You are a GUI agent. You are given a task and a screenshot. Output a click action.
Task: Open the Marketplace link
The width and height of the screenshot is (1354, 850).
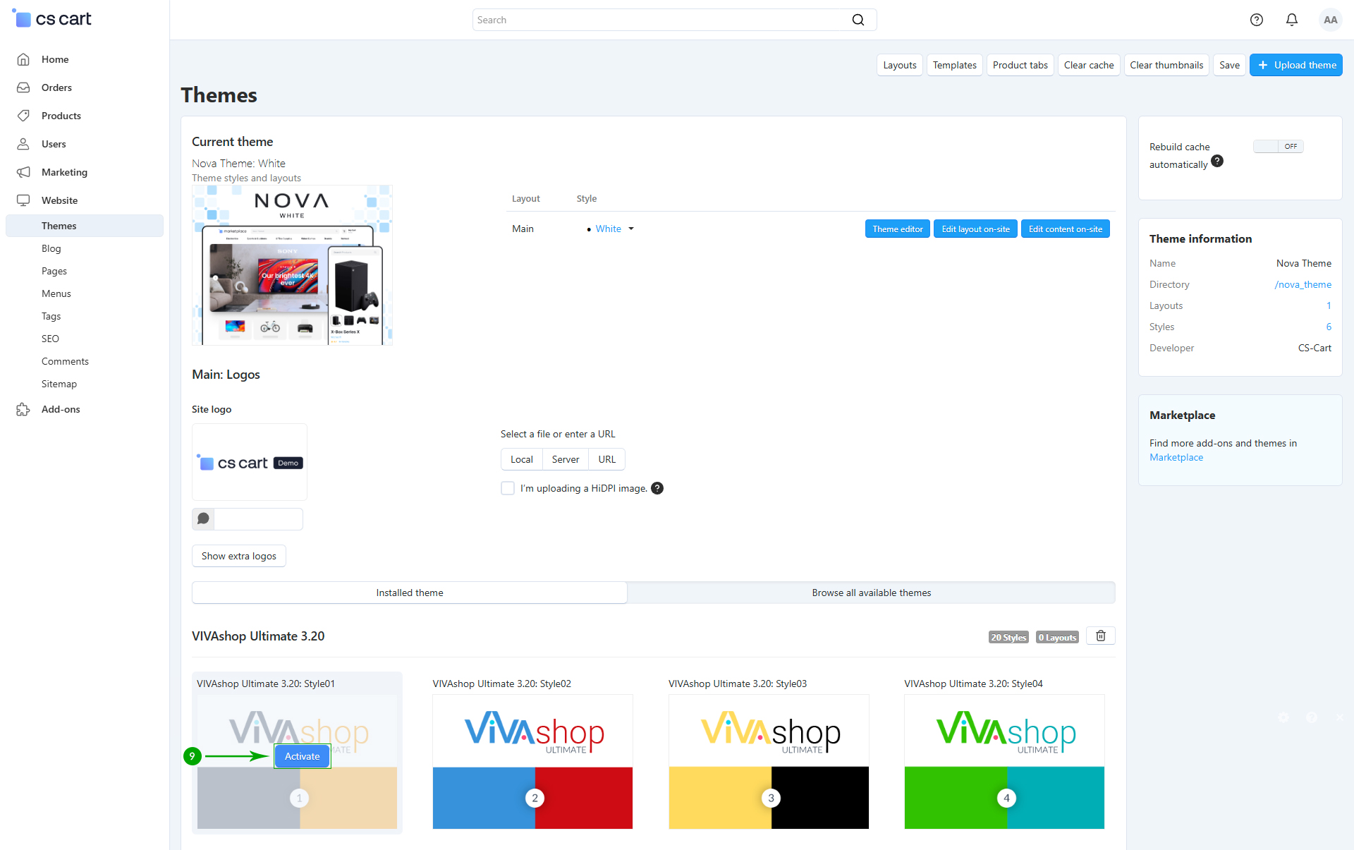[1176, 458]
